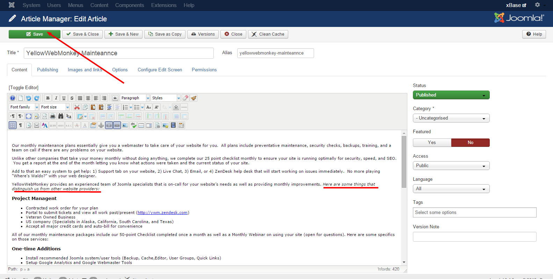This screenshot has height=279, width=553.
Task: Remove link using the unlink icon
Action: (109, 125)
